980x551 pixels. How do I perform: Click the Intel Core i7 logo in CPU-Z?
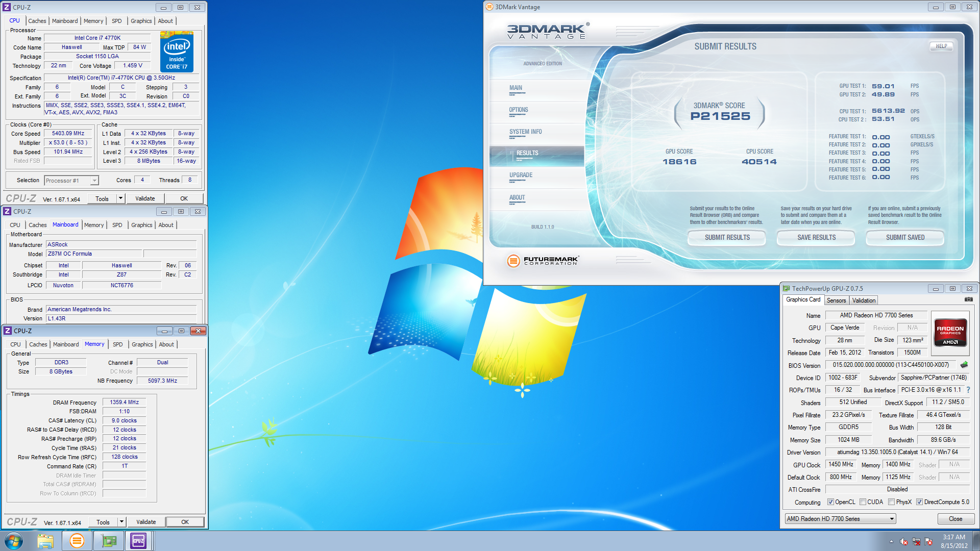pos(177,52)
